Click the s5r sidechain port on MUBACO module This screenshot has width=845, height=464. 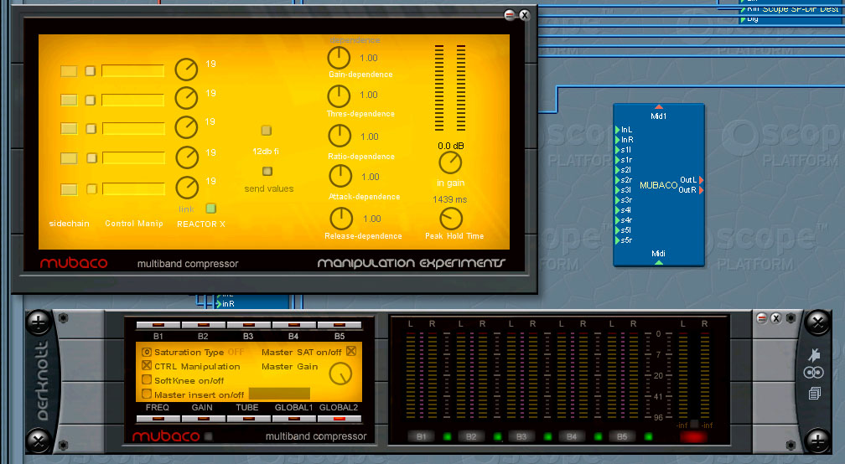[618, 240]
